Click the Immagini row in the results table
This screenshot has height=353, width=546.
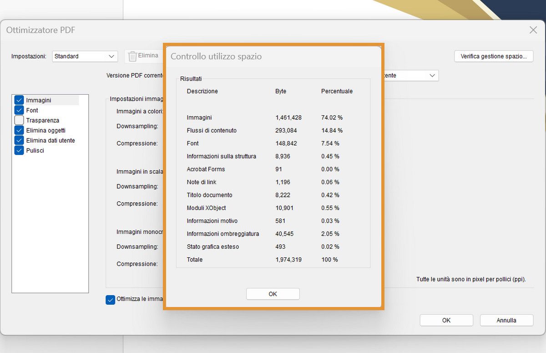pyautogui.click(x=200, y=117)
